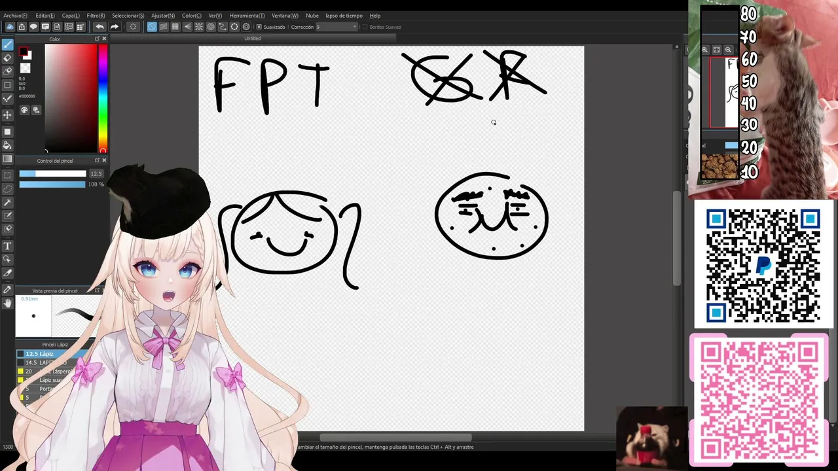Click the rainbow hue bar
838x471 pixels.
tap(103, 98)
